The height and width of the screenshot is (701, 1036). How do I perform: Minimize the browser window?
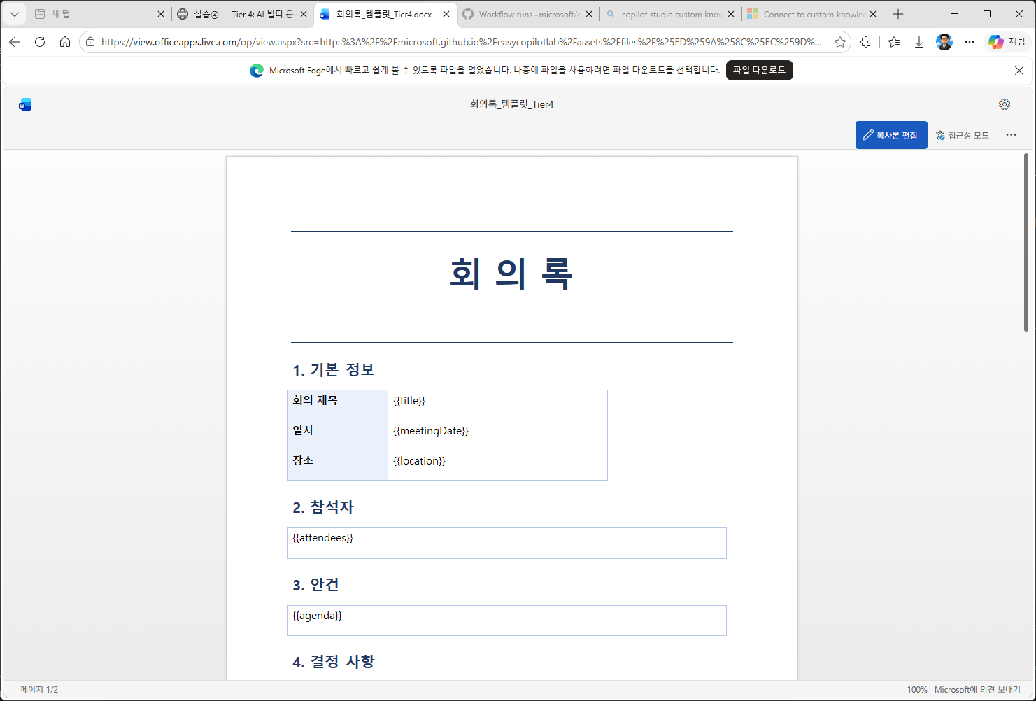955,14
